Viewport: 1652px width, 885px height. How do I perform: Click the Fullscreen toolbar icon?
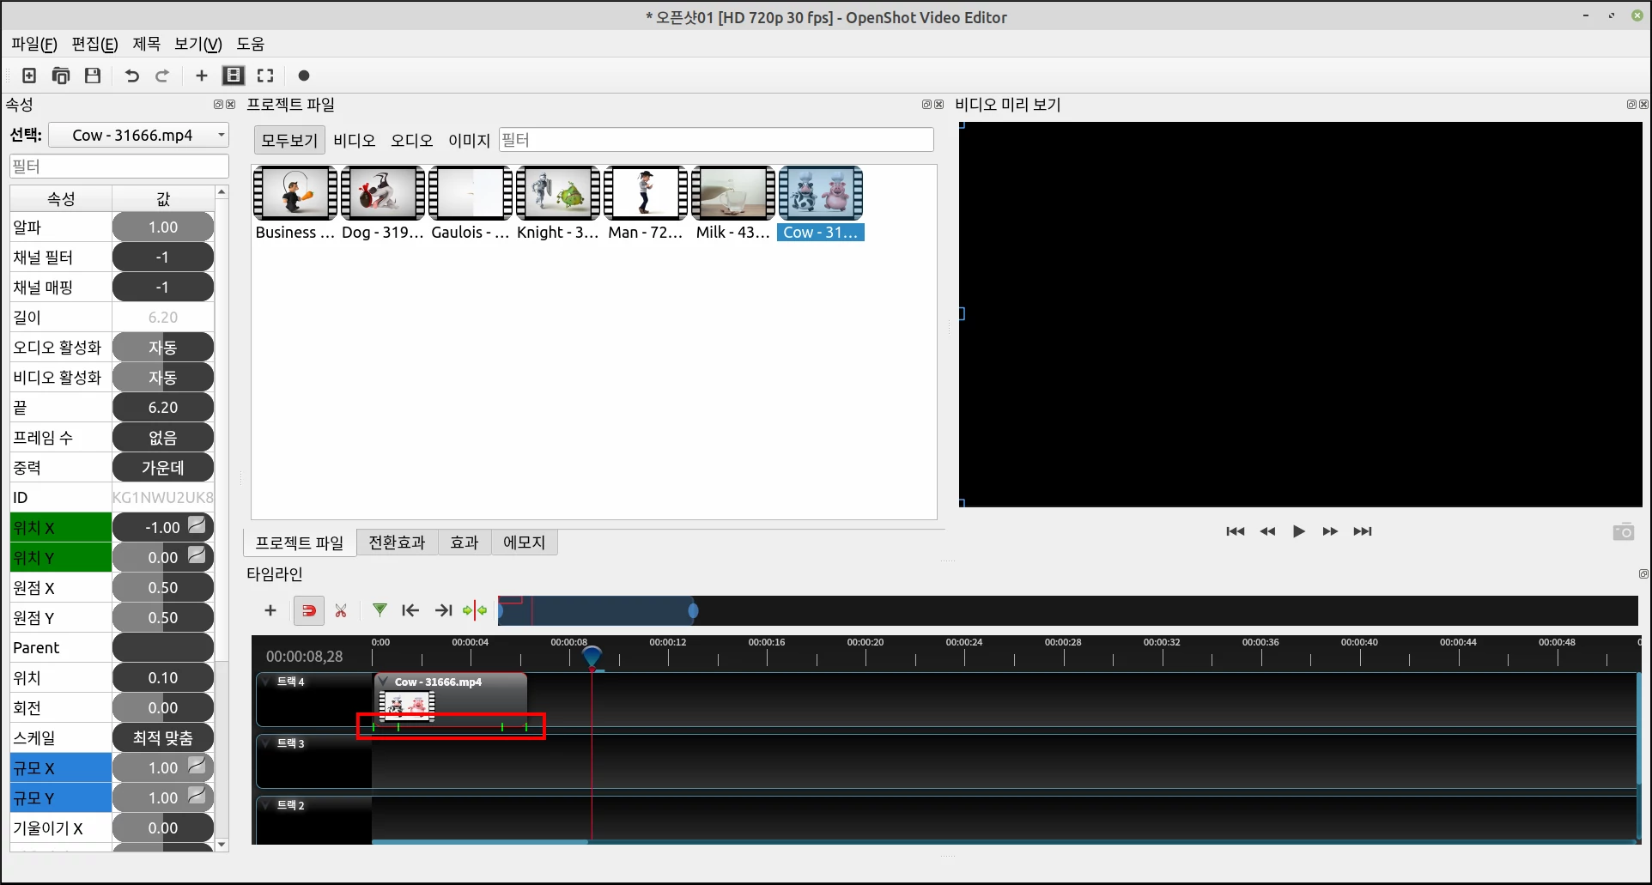point(265,76)
